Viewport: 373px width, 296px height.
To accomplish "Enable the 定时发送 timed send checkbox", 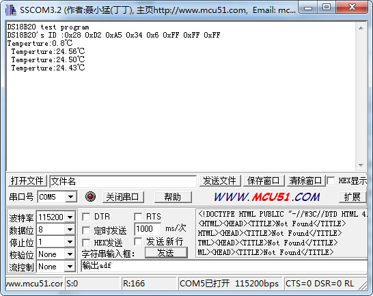I will (86, 230).
